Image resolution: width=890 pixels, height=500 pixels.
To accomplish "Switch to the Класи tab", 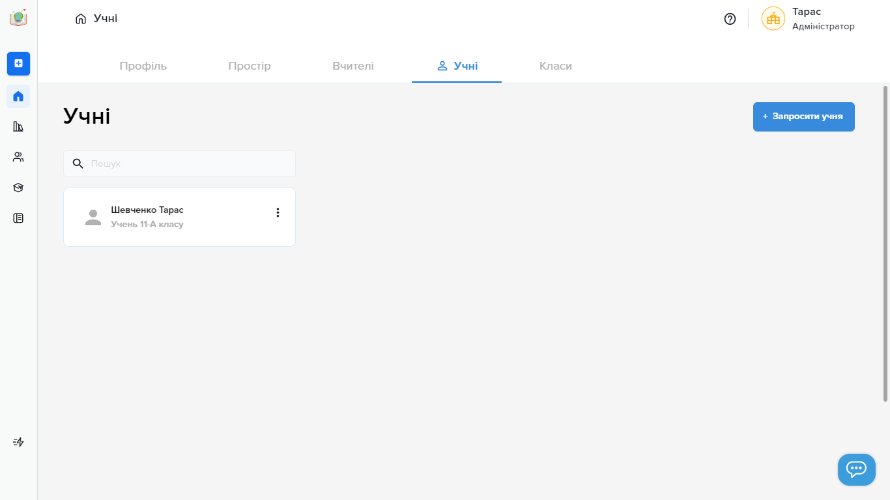I will [x=556, y=66].
